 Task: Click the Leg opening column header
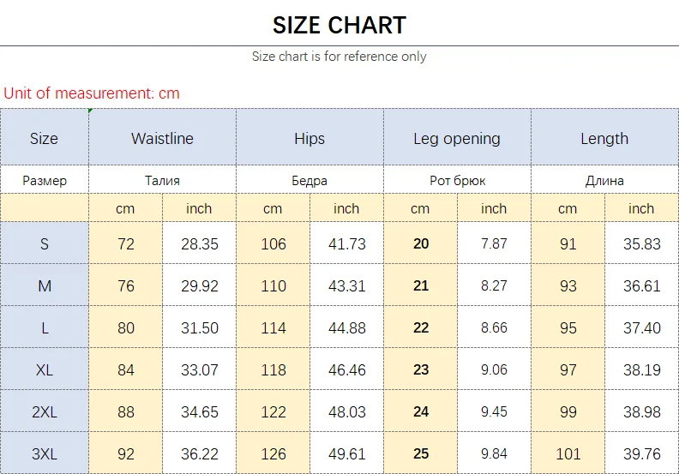click(x=457, y=139)
